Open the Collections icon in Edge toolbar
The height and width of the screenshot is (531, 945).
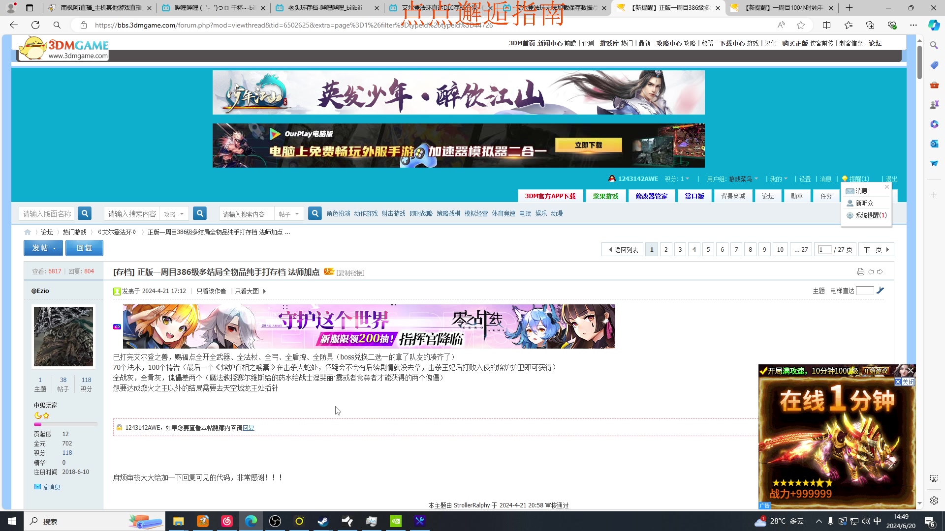[x=870, y=25]
